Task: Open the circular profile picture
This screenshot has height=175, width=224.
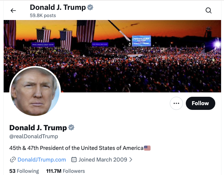Action: pyautogui.click(x=35, y=92)
